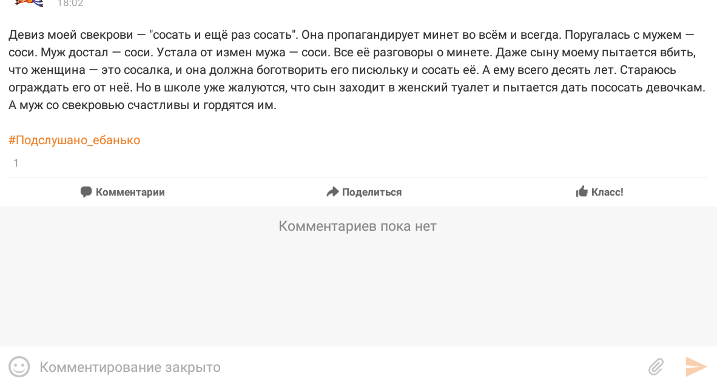The image size is (717, 387).
Task: Open the orange hashtag link below post
Action: click(x=74, y=140)
